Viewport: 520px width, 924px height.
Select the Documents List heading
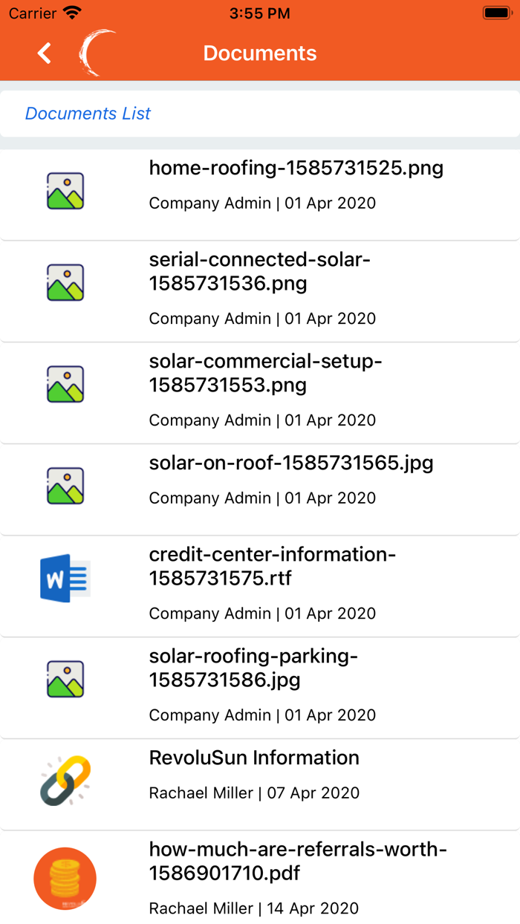tap(88, 114)
